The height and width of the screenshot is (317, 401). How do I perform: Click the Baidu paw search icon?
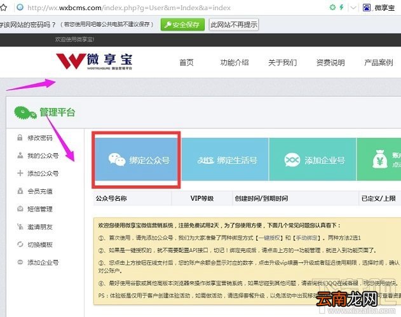(367, 8)
